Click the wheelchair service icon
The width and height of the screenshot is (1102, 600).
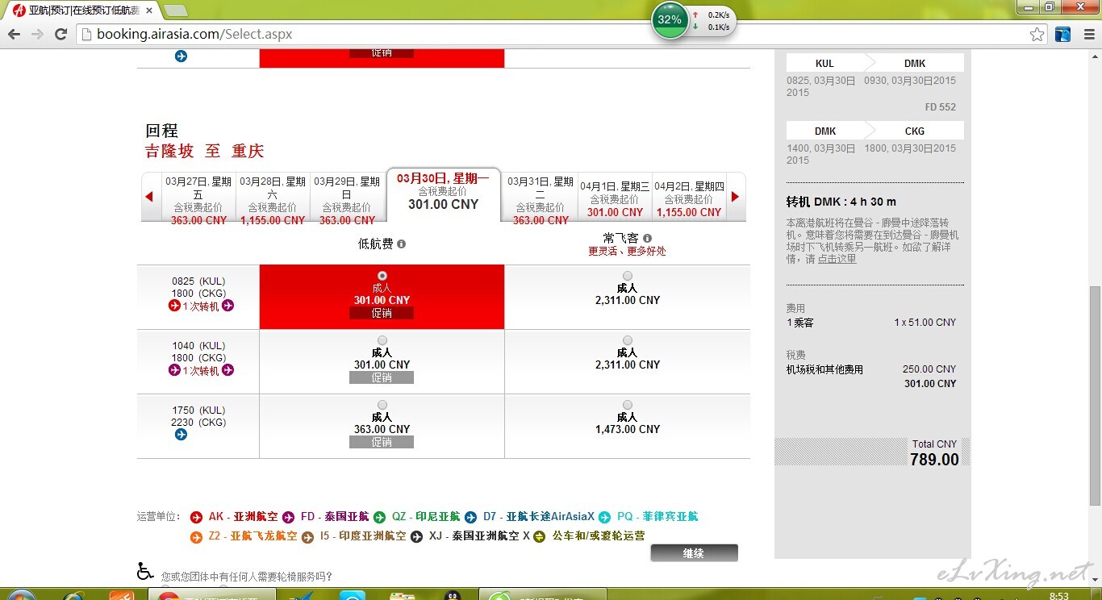pyautogui.click(x=145, y=571)
